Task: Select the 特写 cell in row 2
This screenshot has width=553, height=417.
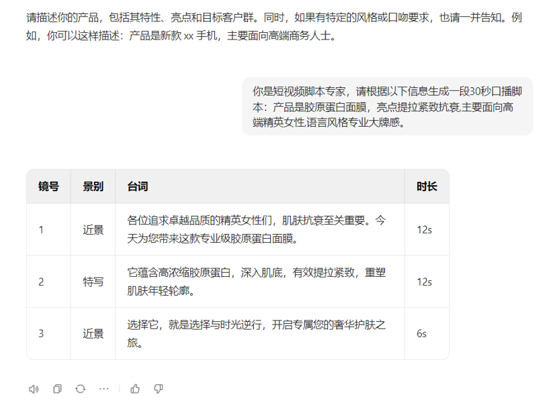Action: point(93,282)
